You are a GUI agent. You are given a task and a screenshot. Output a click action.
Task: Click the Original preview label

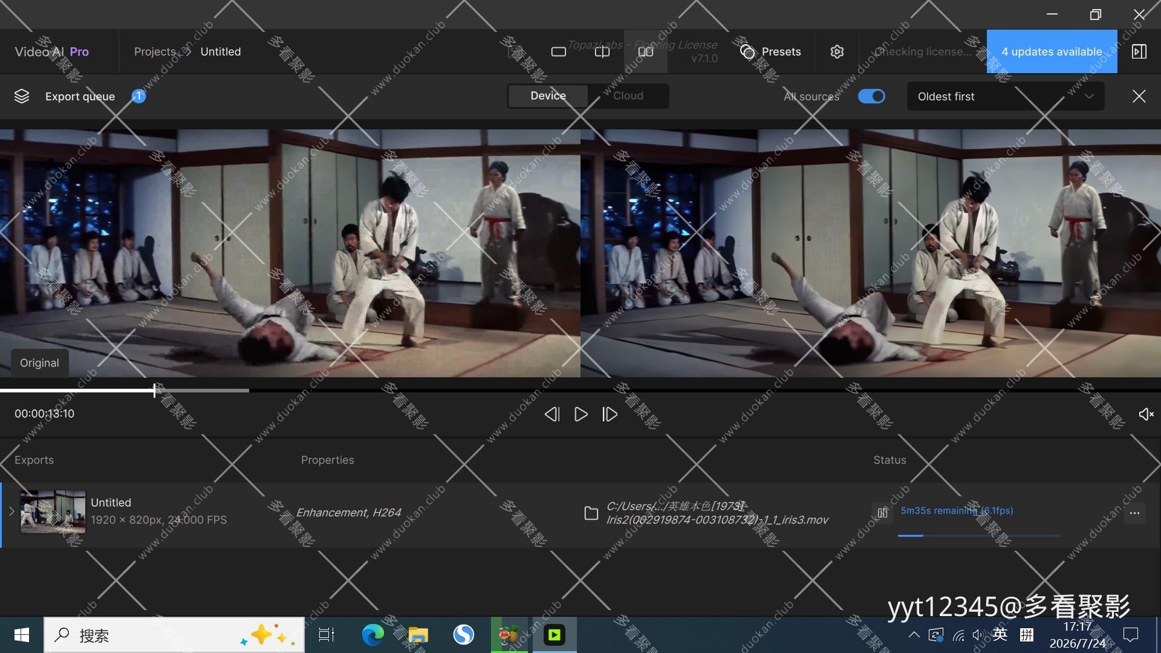(x=39, y=363)
